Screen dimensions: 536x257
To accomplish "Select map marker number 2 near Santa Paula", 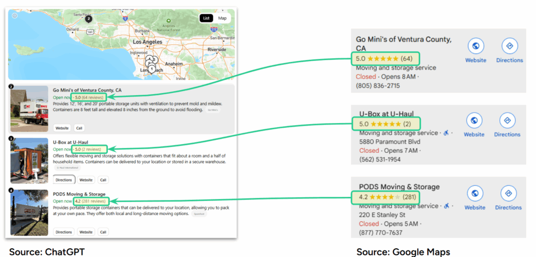I will coord(88,19).
